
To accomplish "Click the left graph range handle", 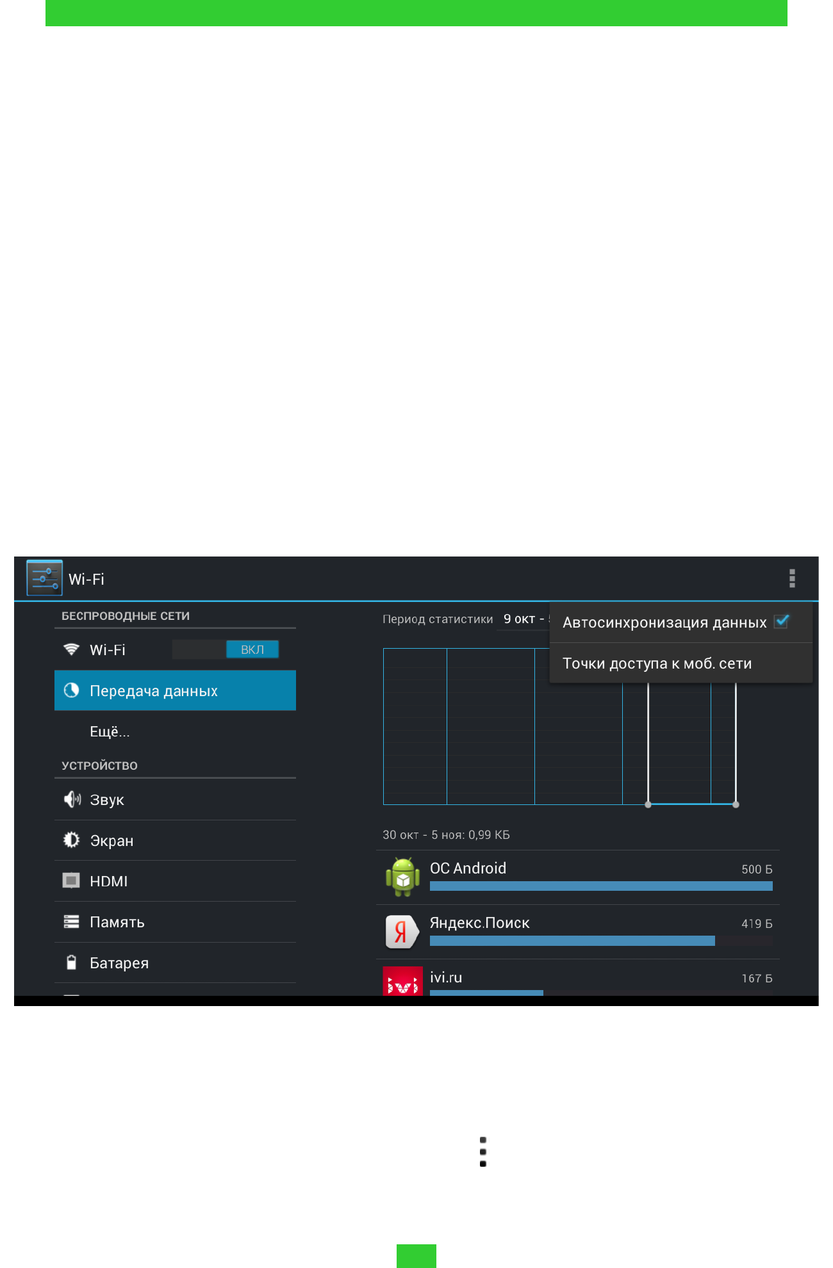I will tap(648, 804).
